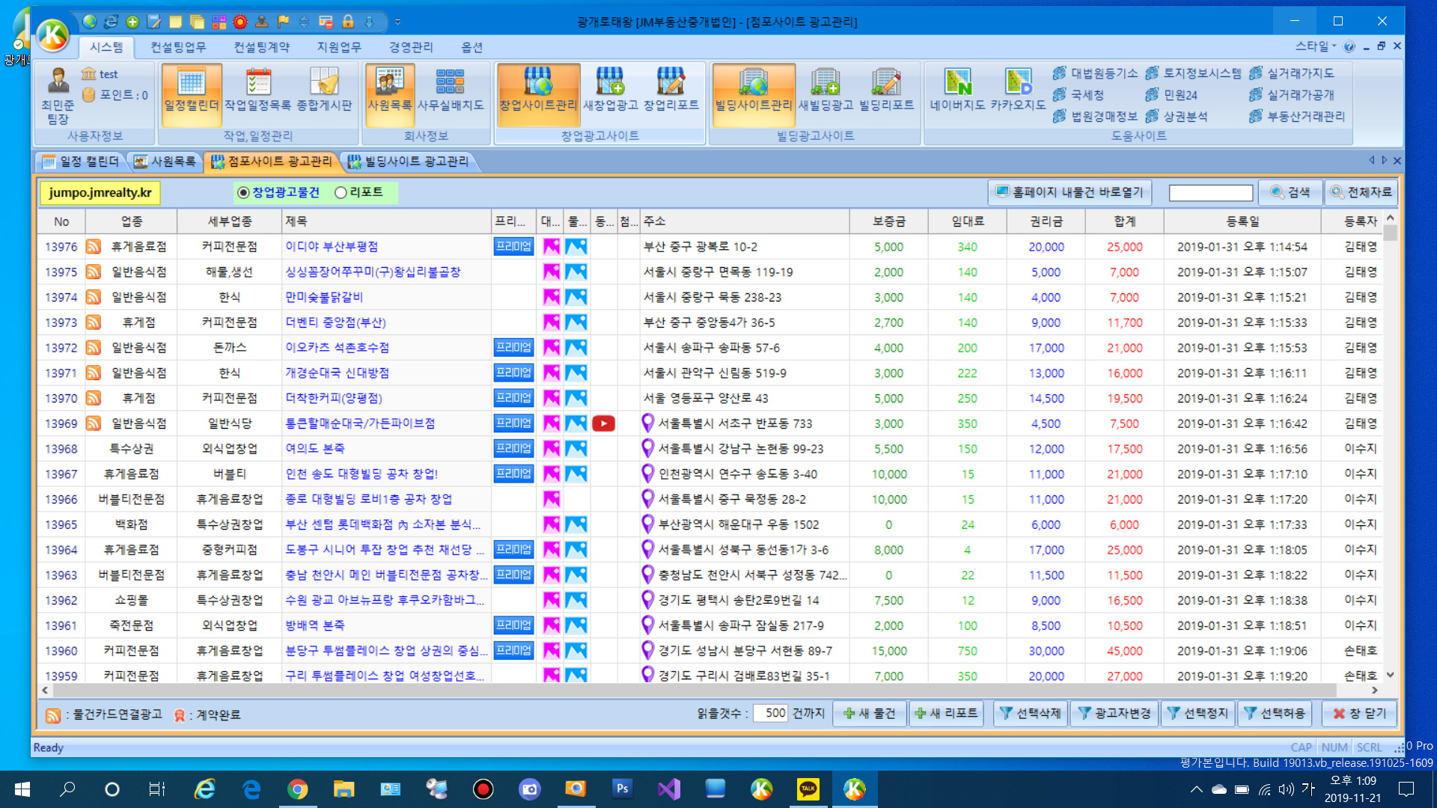Toggle the 프리미엄 badge in row 13972
Screen dimensions: 1437x808
tap(513, 348)
